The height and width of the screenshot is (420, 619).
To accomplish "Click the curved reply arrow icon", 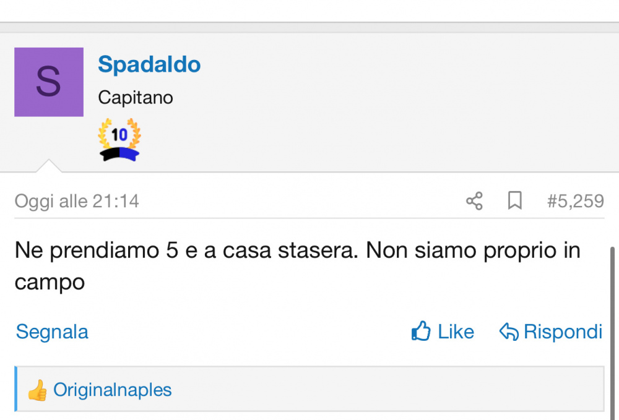I will 509,332.
